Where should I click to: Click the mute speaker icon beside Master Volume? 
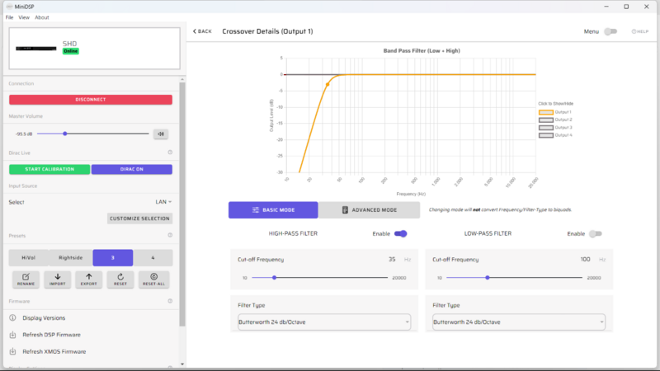point(161,134)
